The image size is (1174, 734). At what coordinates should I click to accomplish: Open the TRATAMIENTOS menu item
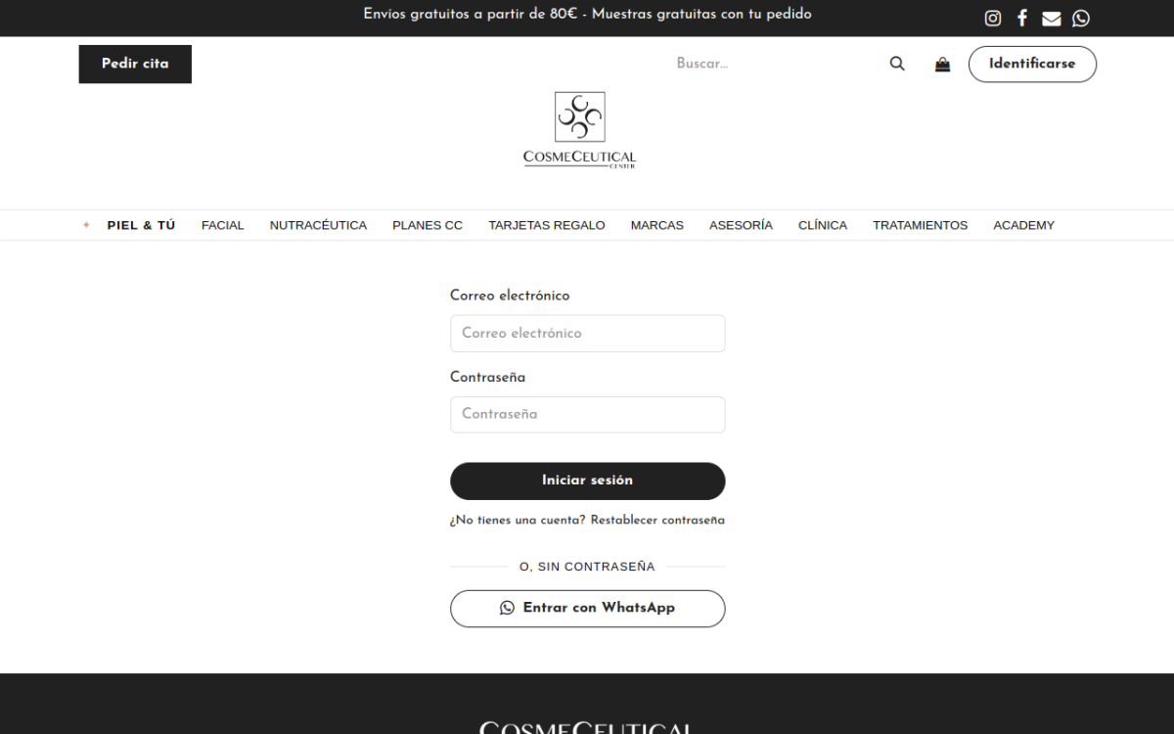[921, 225]
